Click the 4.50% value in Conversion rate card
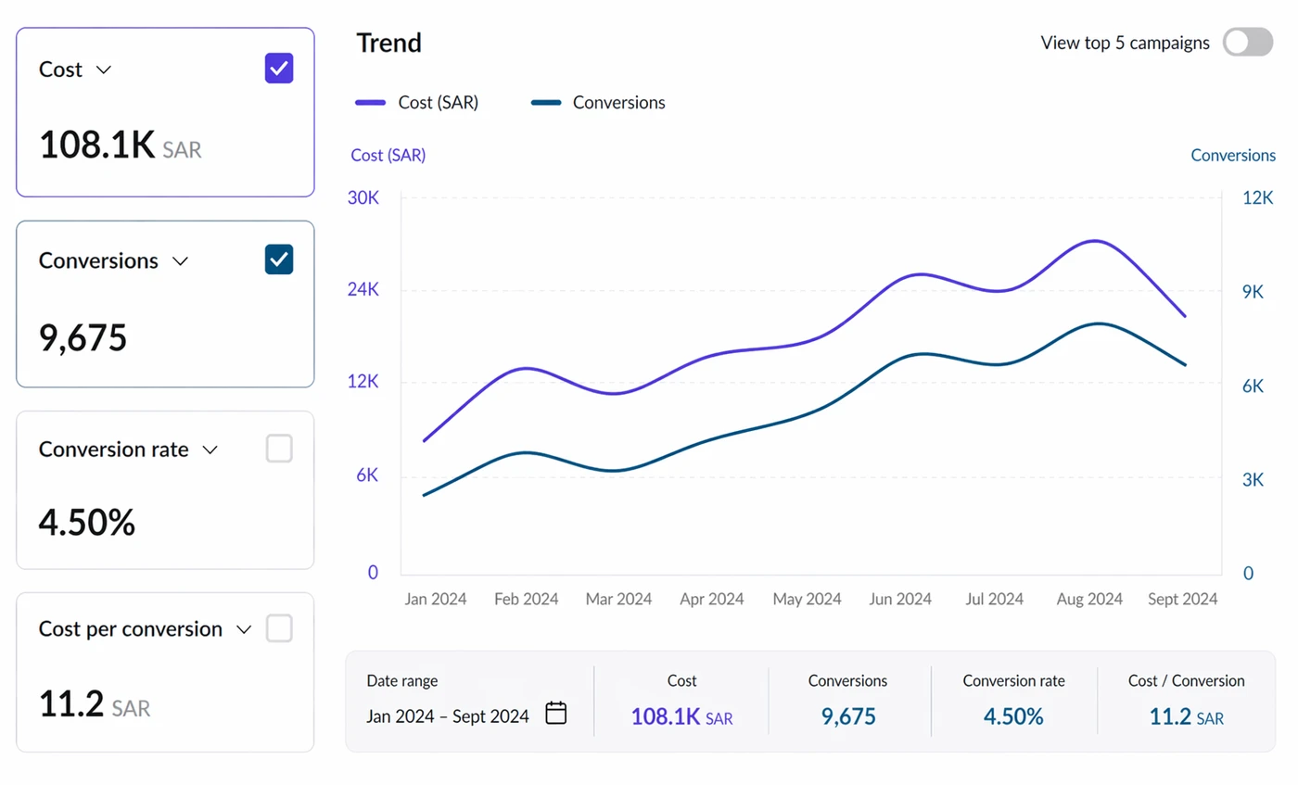The image size is (1298, 785). pos(87,524)
